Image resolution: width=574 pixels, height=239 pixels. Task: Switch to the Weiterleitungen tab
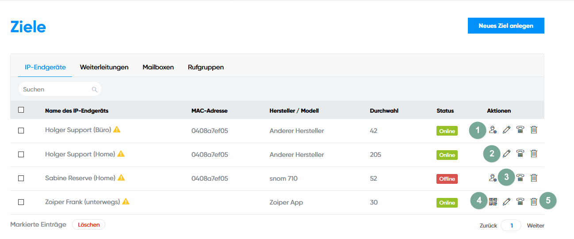click(104, 67)
